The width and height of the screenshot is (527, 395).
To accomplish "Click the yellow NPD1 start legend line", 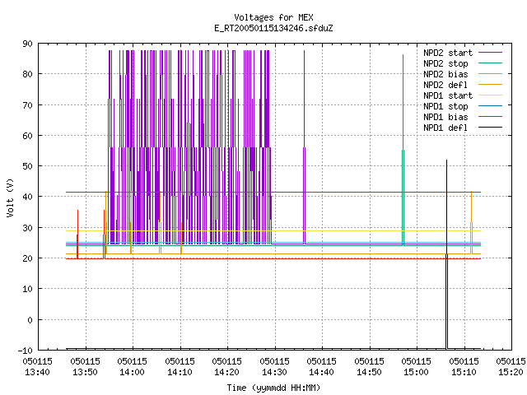I will tap(490, 95).
